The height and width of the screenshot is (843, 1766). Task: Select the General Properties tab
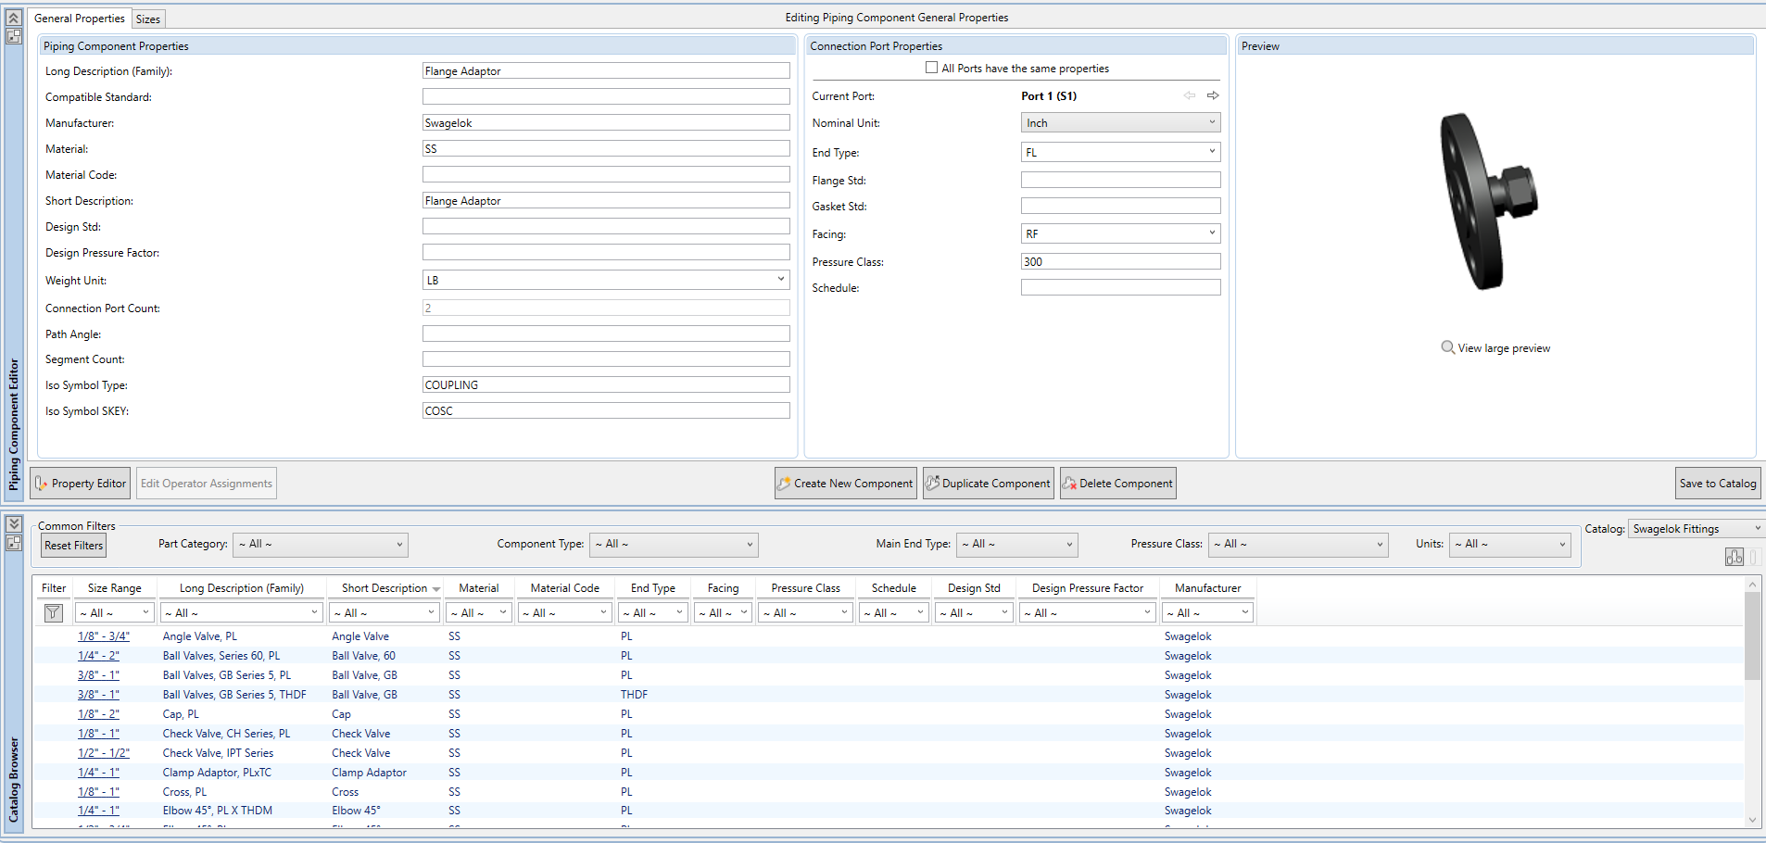coord(79,19)
